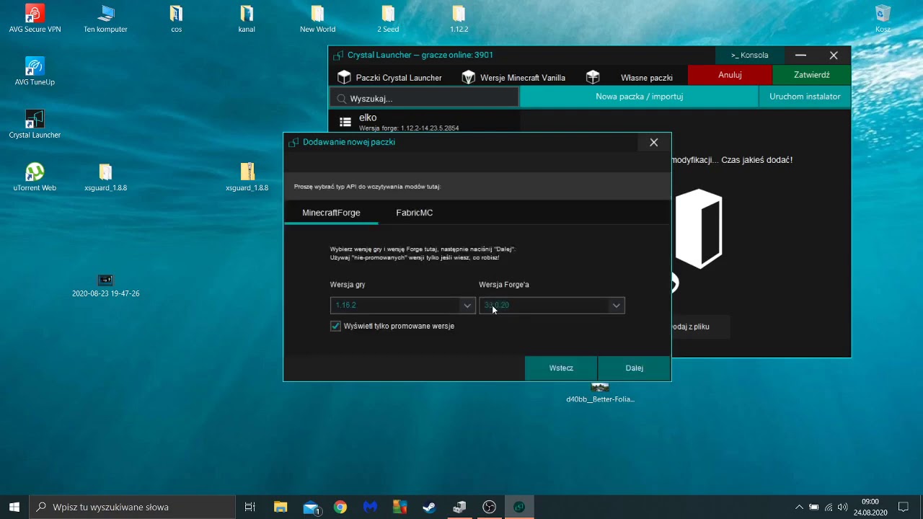Open Mail app from taskbar

click(311, 507)
